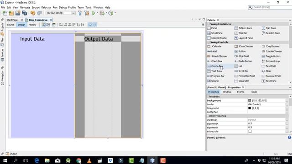Image resolution: width=292 pixels, height=164 pixels.
Task: Click the background color swatch value
Action: coord(250,100)
